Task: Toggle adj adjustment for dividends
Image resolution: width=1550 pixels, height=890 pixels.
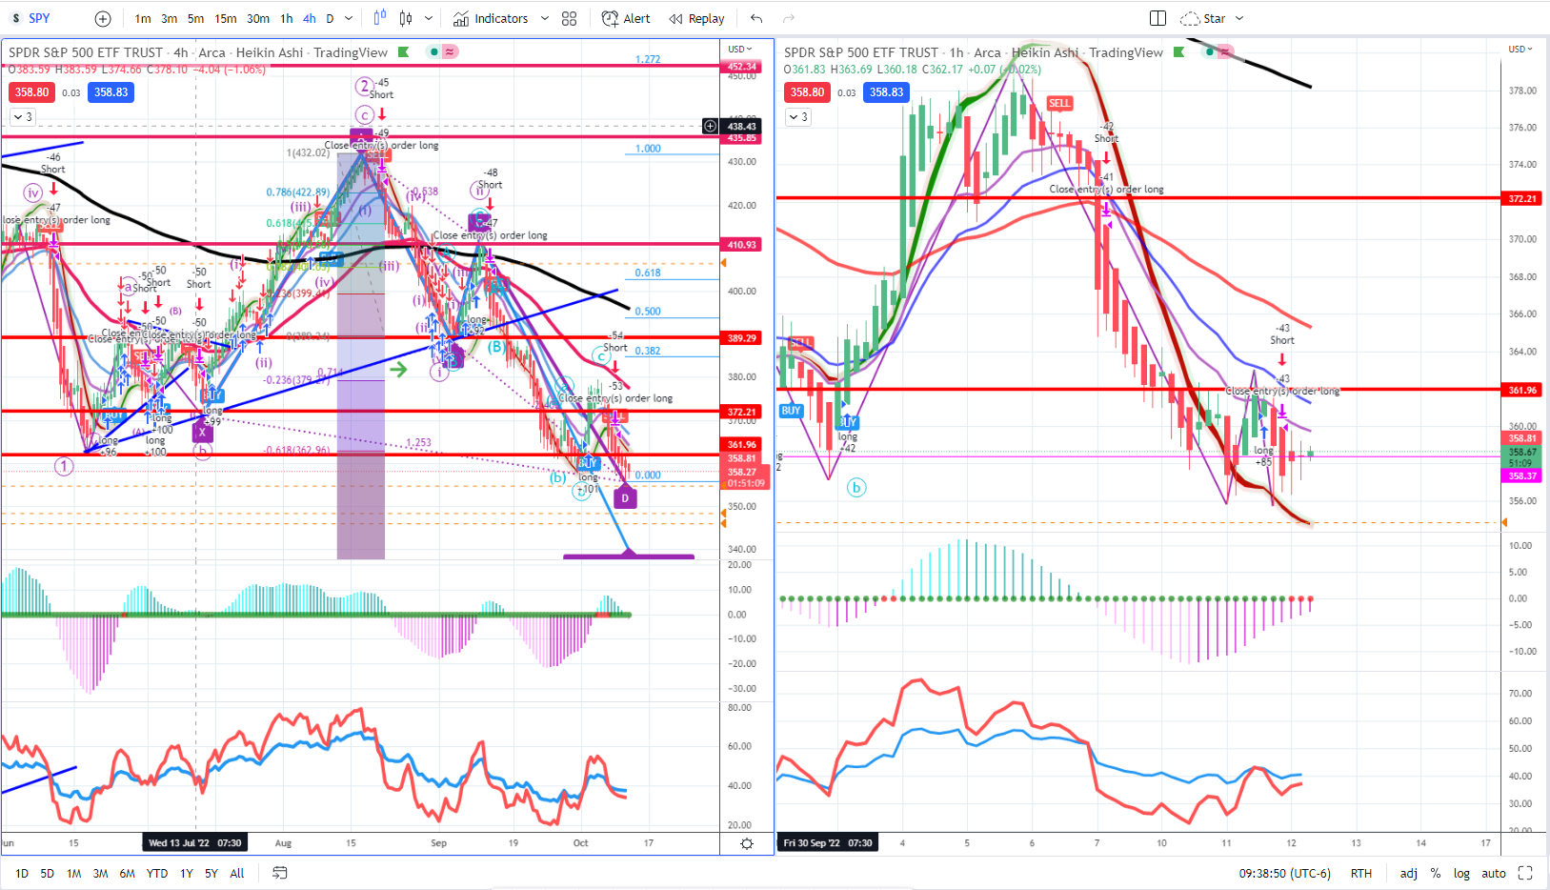Action: (1409, 873)
